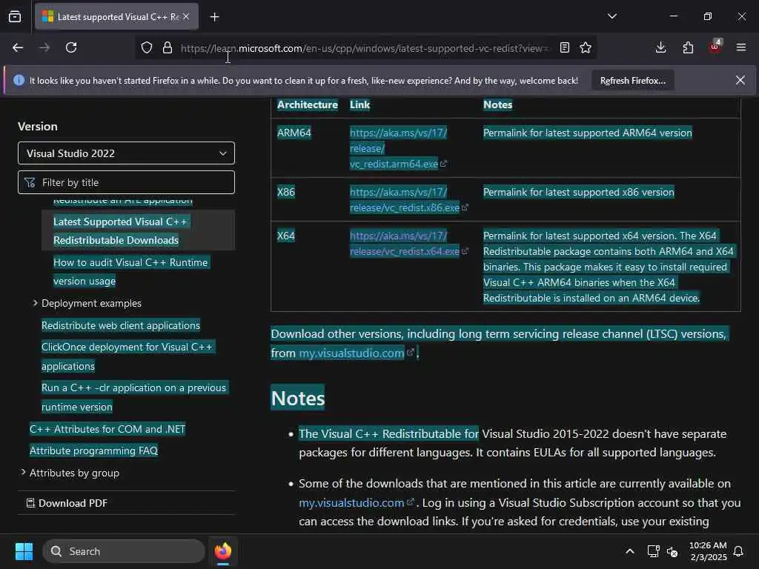759x569 pixels.
Task: Open the Firefox downloads panel
Action: pyautogui.click(x=660, y=47)
